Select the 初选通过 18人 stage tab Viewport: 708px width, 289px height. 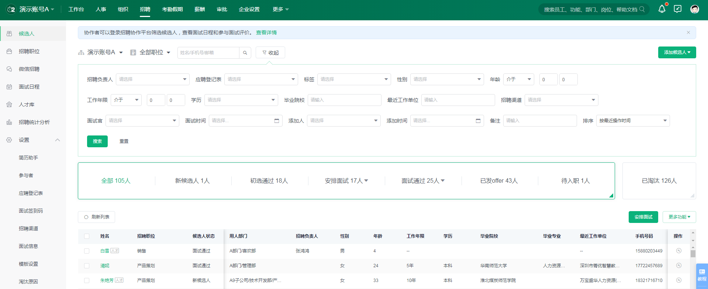(269, 181)
